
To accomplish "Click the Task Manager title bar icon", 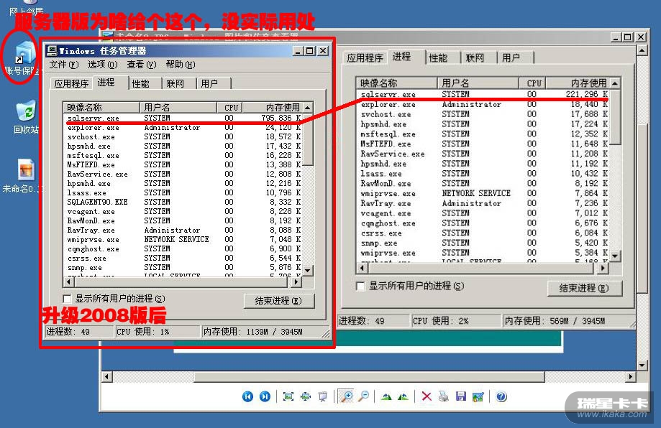I will [52, 51].
